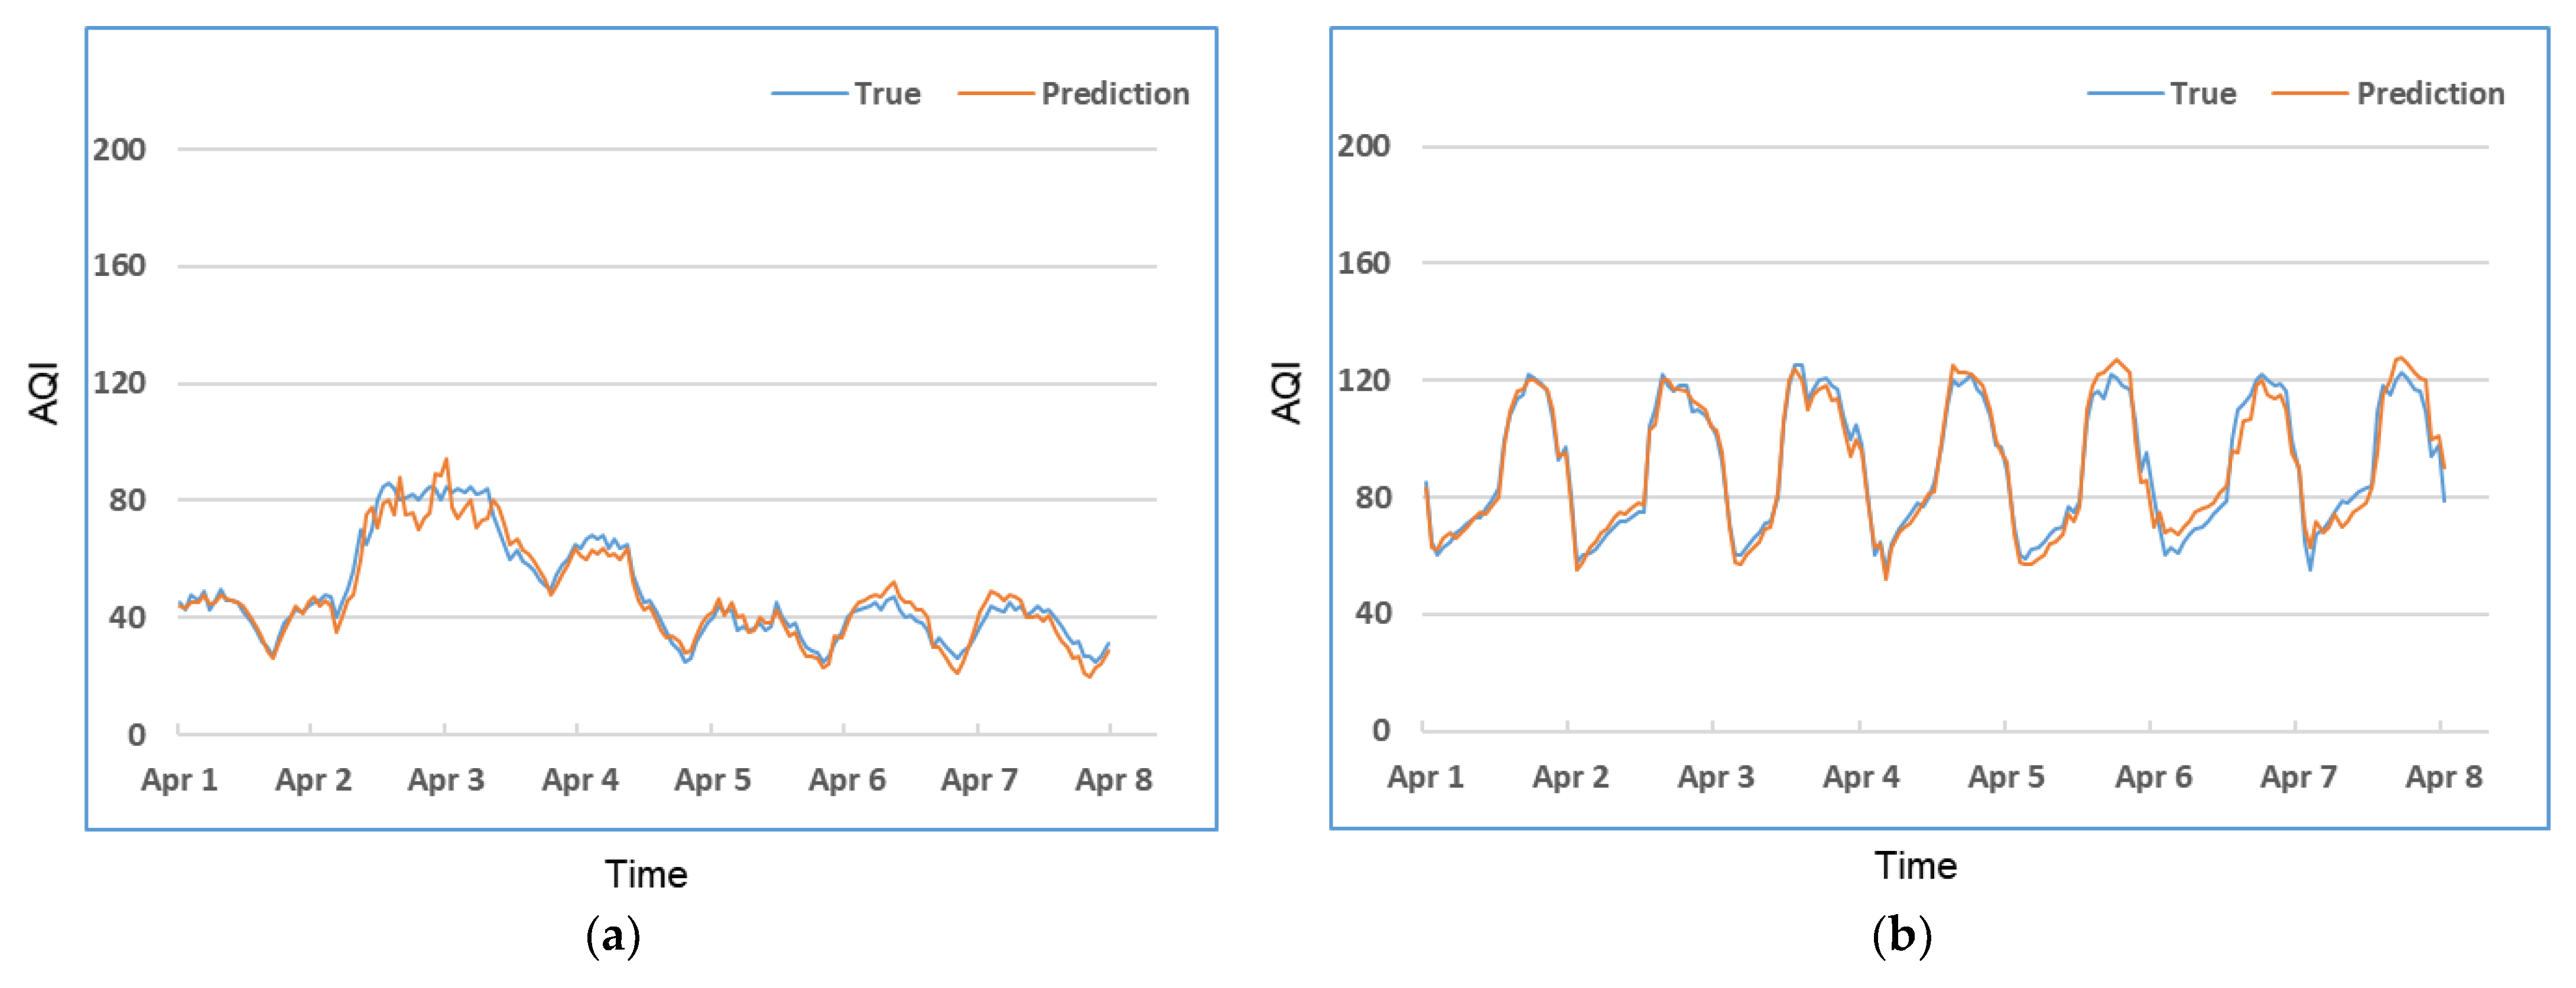Click the Time axis title under chart (a)
The image size is (2576, 988).
click(x=646, y=875)
